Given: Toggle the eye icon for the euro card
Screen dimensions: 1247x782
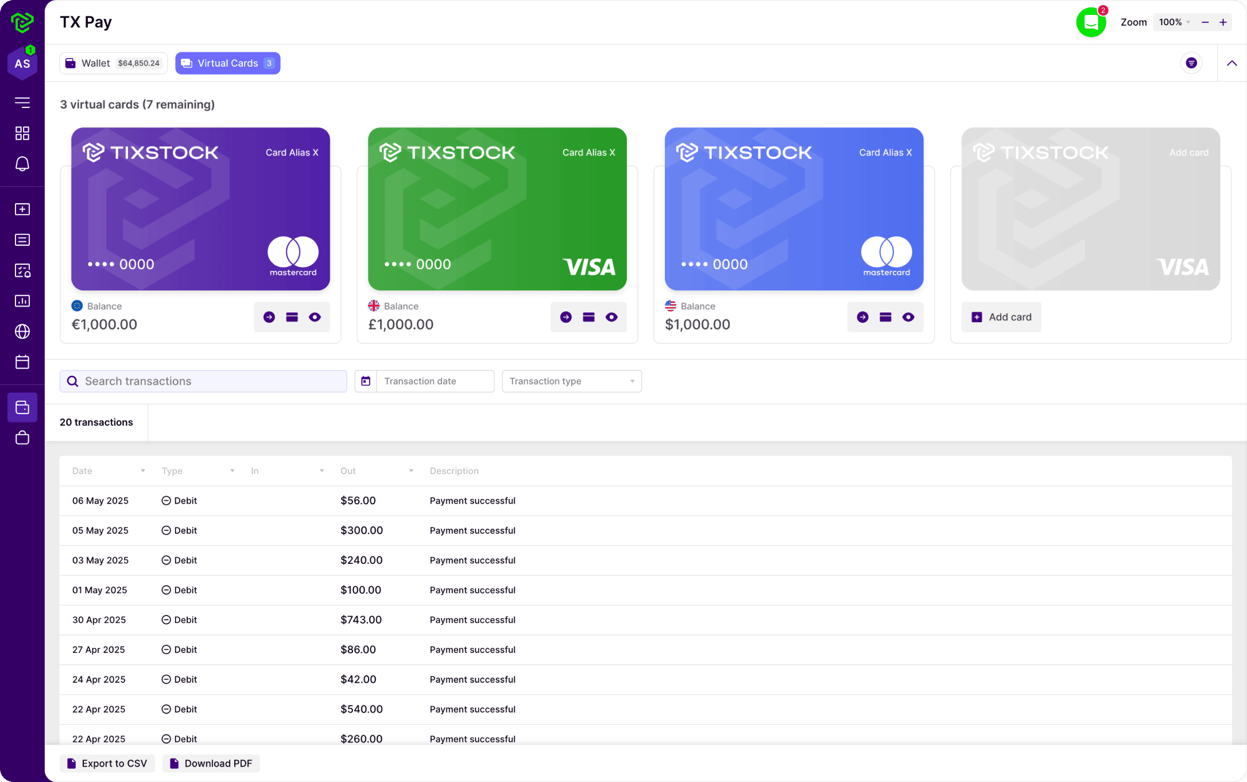Looking at the screenshot, I should pyautogui.click(x=315, y=317).
